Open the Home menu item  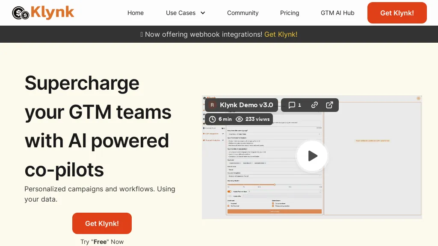[x=136, y=13]
